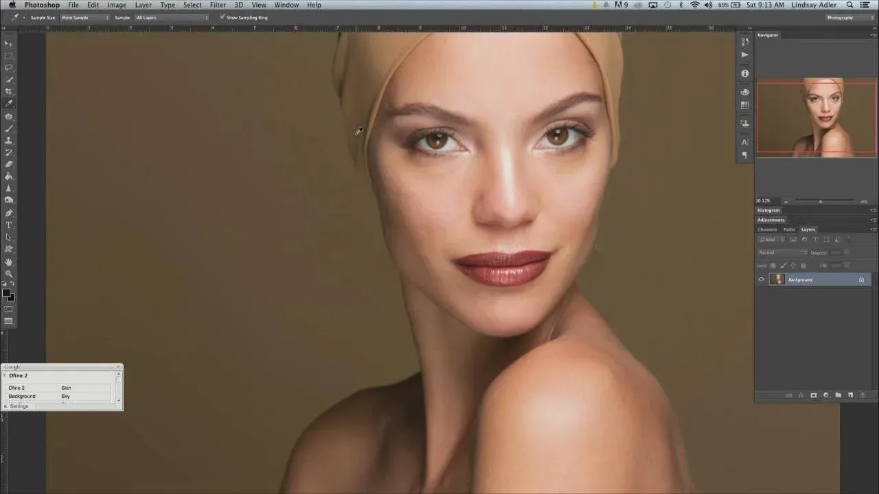
Task: Select the Pen tool
Action: (9, 213)
